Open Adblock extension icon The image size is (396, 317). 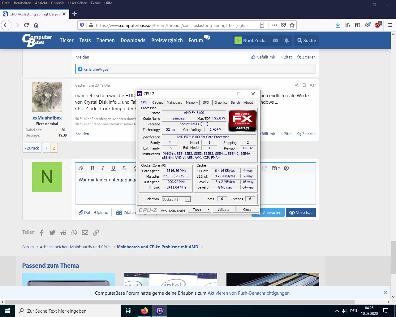[378, 25]
